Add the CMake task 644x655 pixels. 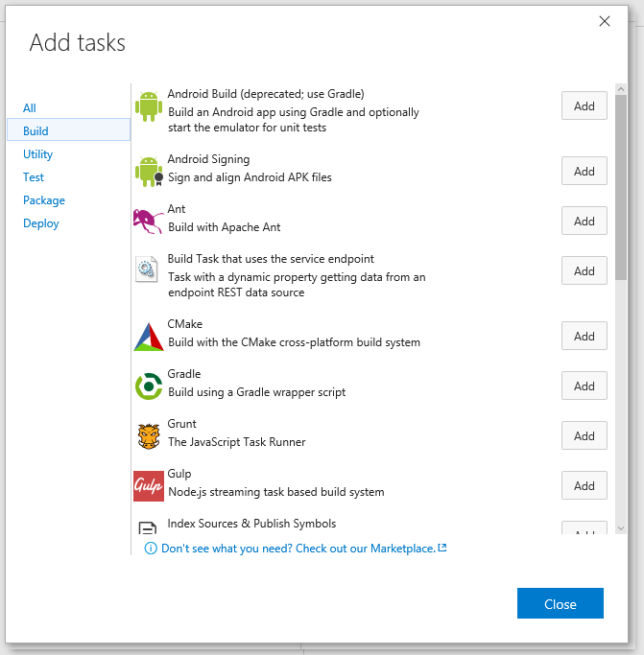point(584,337)
